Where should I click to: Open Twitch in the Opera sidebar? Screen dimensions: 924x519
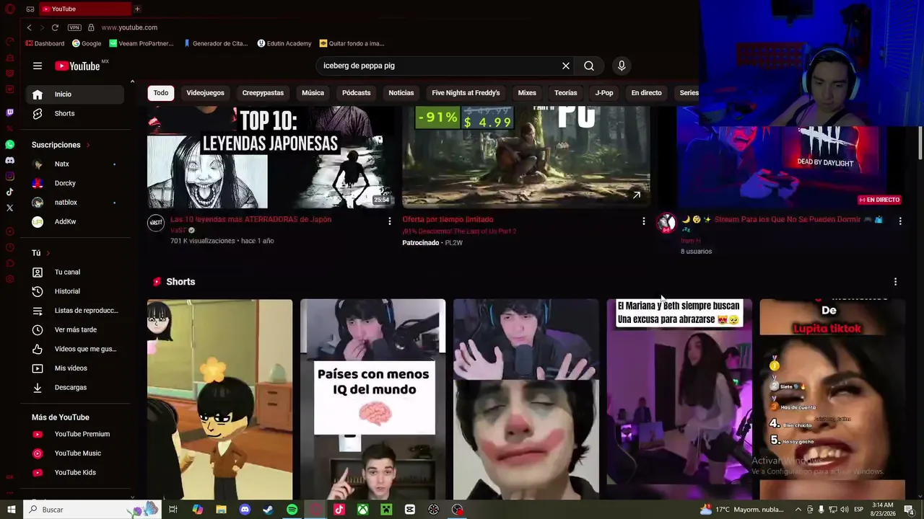pyautogui.click(x=9, y=112)
